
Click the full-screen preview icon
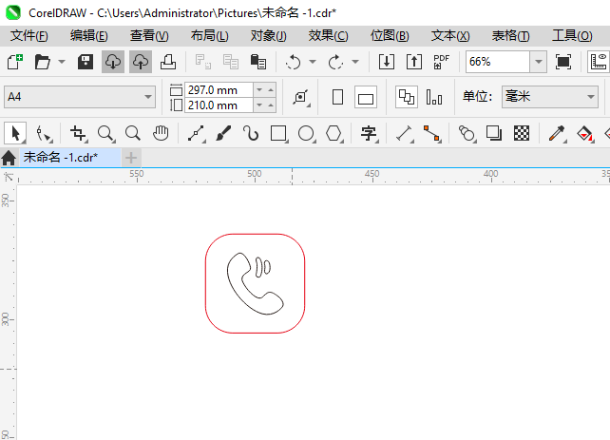point(563,62)
